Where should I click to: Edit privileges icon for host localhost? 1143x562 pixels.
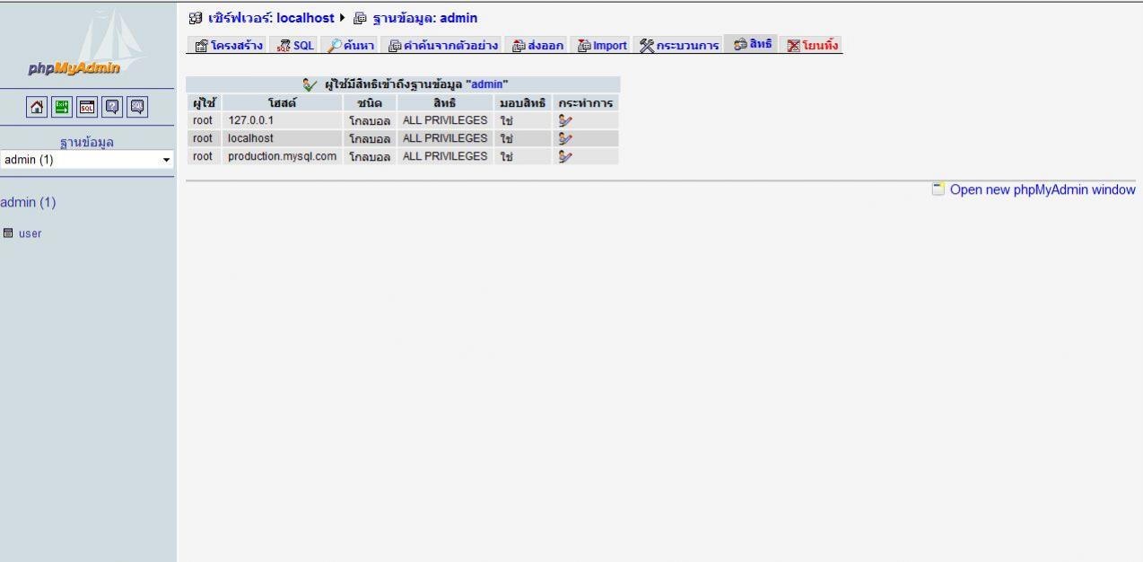(x=564, y=138)
